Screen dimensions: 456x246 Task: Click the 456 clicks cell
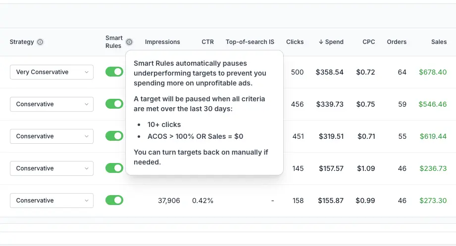(297, 104)
